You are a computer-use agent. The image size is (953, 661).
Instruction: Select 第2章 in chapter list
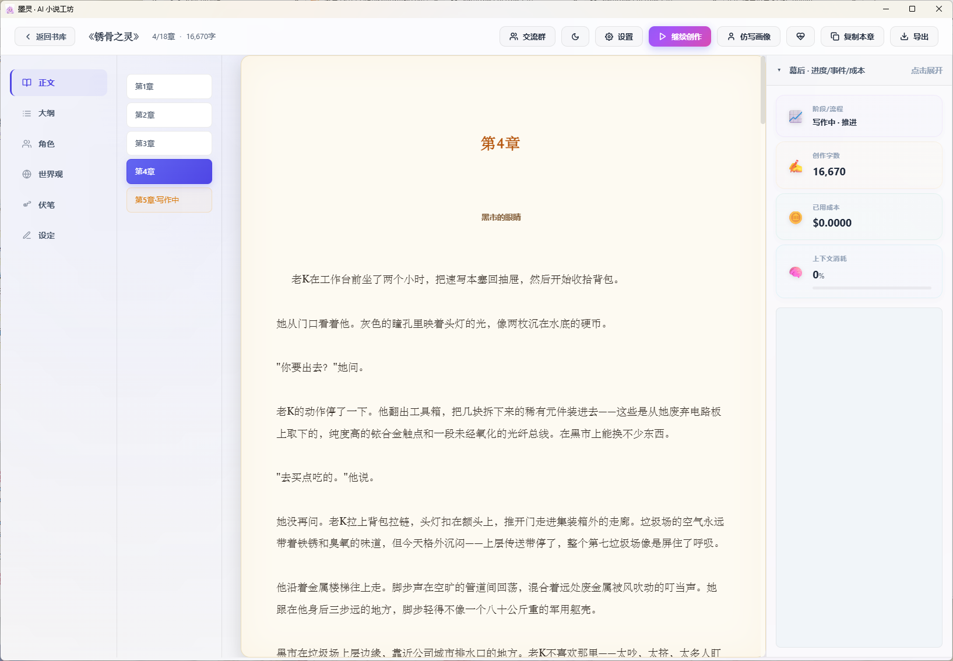(x=169, y=115)
